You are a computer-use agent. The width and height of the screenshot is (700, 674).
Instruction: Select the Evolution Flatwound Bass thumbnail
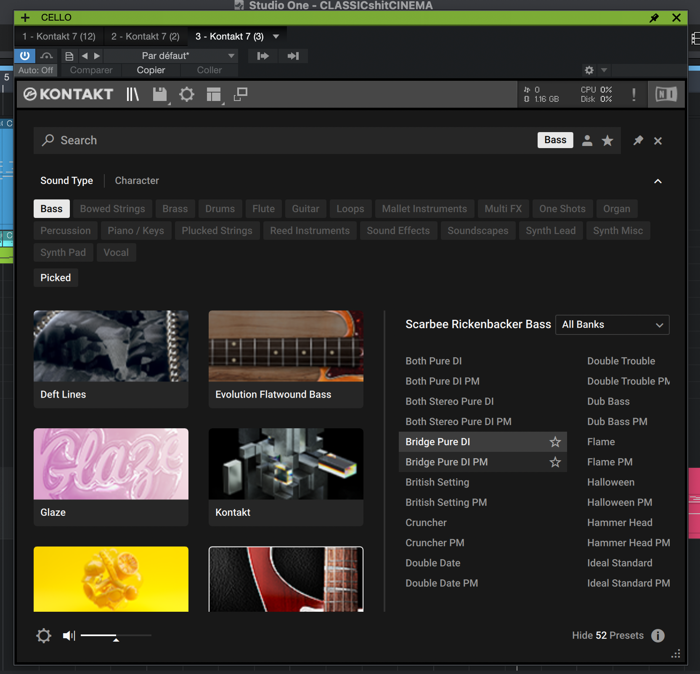click(x=286, y=346)
